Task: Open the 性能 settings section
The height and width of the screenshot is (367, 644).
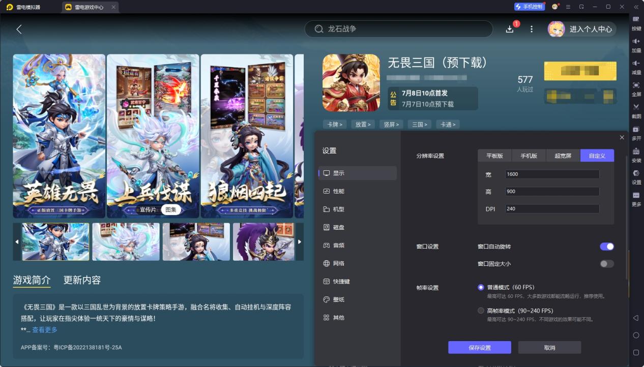Action: click(x=357, y=191)
